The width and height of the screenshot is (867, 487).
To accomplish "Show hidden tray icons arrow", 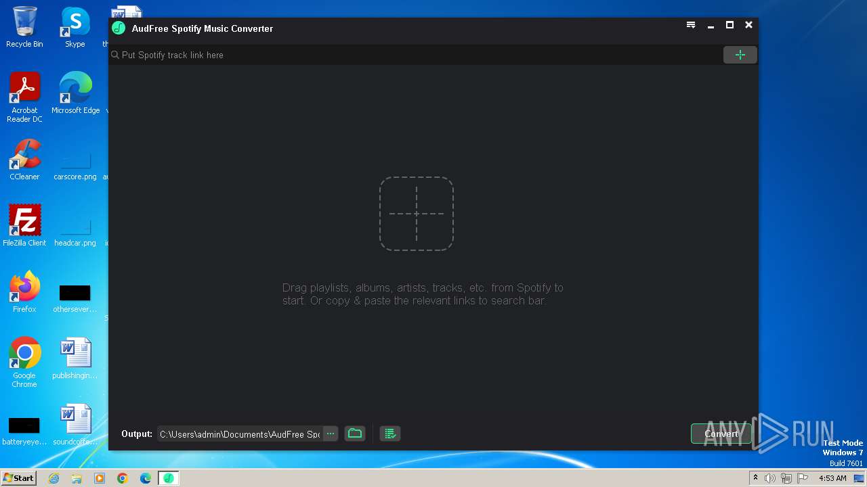I will [x=755, y=478].
